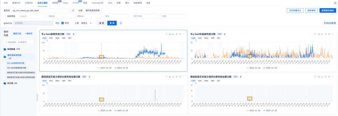Set an alert bell on 手q feed首刷兜底次数 chart
This screenshot has width=338, height=116.
tap(180, 34)
